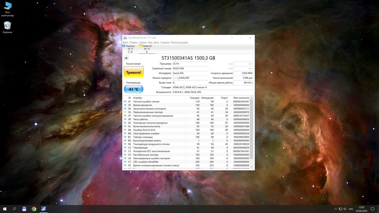This screenshot has height=213, width=379.
Task: Select row Время позиционирования головок (часы)
Action: click(x=186, y=165)
